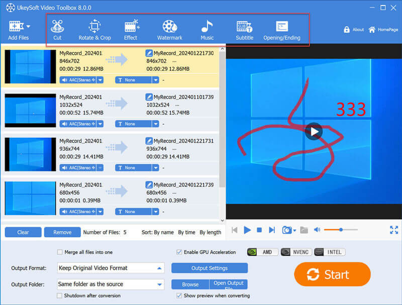
Task: Open the Music tool
Action: coord(207,30)
